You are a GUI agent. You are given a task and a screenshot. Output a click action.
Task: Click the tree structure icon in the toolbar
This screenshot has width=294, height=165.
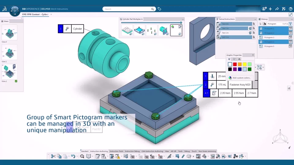[x=126, y=156]
